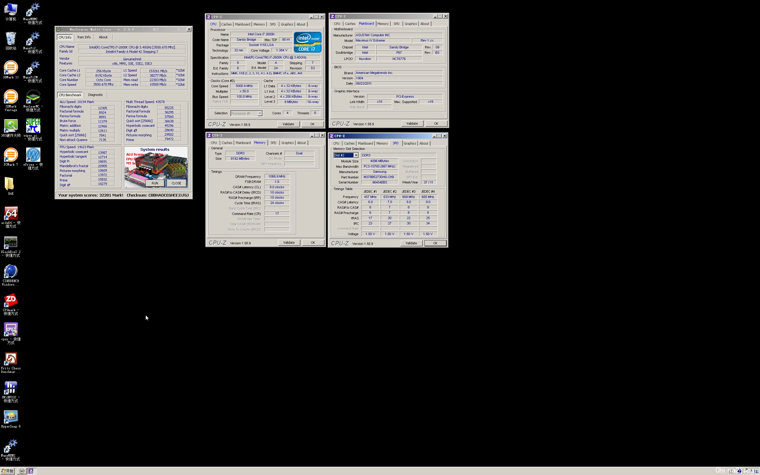760x475 pixels.
Task: Launch MaxxPi2 desktop shortcut
Action: click(33, 42)
